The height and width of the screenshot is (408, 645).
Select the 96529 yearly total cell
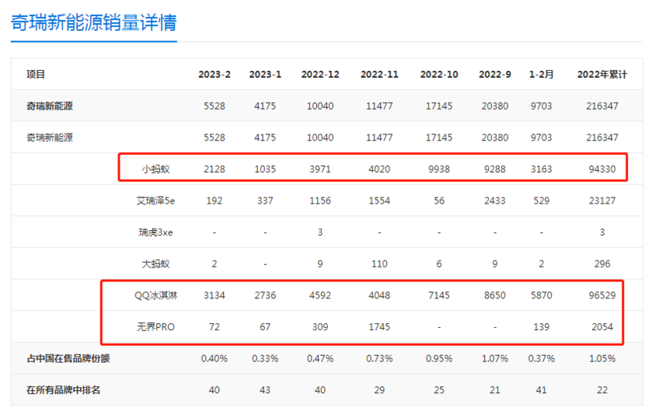(602, 295)
